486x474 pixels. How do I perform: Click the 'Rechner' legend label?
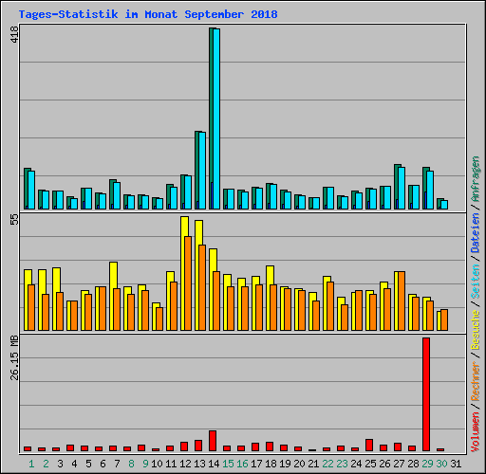(476, 381)
